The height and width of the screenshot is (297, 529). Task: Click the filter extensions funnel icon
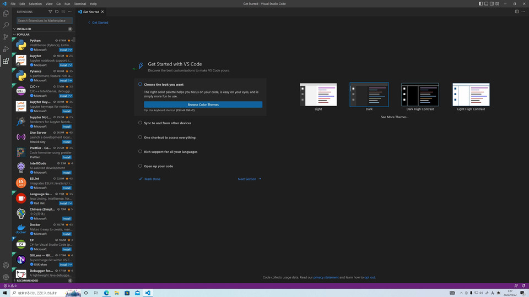click(x=50, y=12)
